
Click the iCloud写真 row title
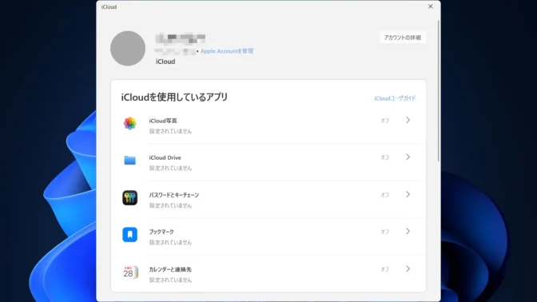click(x=163, y=121)
